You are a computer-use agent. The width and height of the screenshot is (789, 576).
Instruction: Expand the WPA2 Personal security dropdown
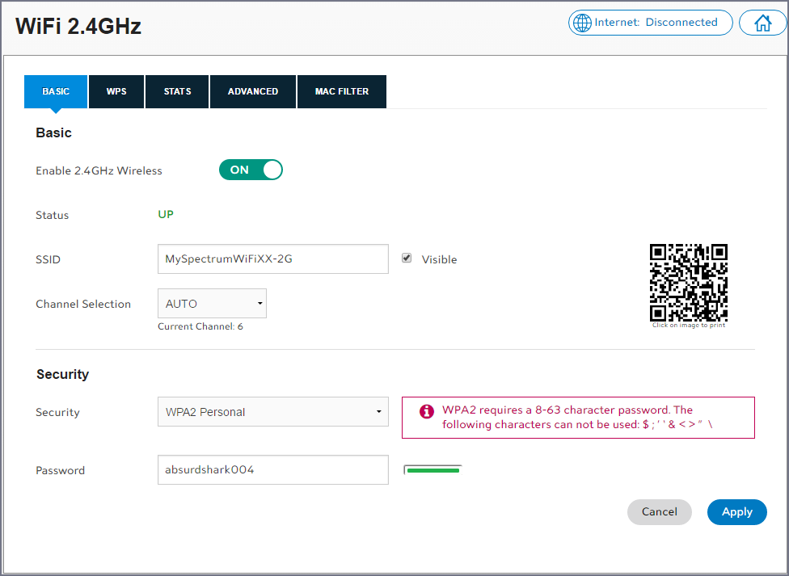click(272, 412)
